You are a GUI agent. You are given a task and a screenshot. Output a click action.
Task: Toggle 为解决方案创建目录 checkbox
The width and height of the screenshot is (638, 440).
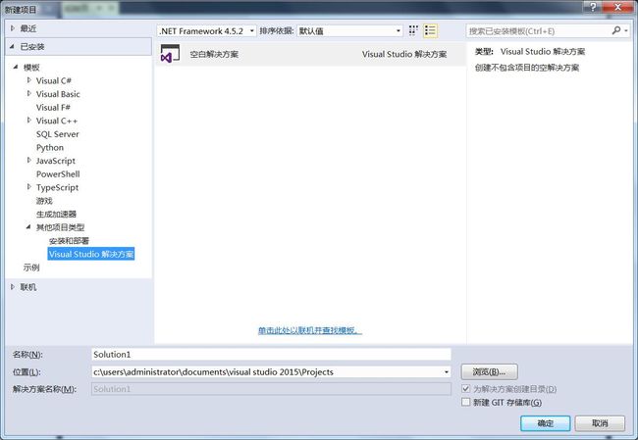pos(466,389)
